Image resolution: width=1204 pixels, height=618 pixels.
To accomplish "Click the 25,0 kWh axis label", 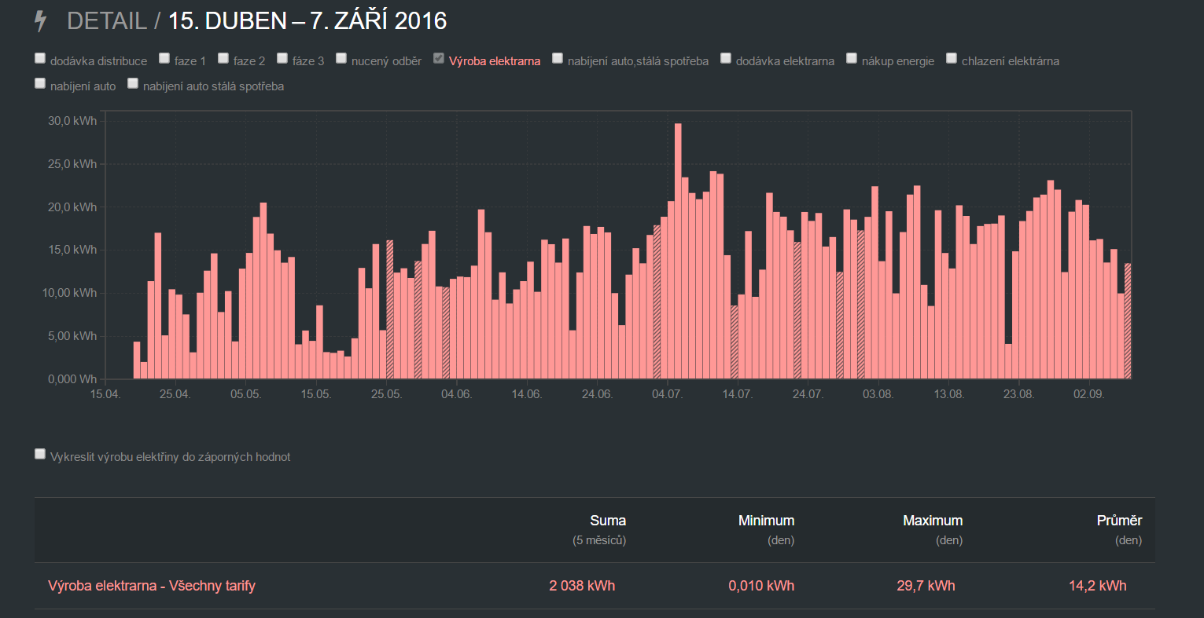I will click(x=73, y=164).
